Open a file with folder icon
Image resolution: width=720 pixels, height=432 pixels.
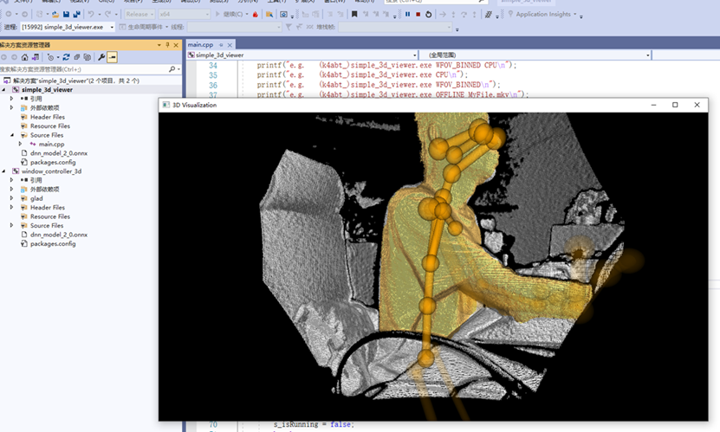click(55, 14)
